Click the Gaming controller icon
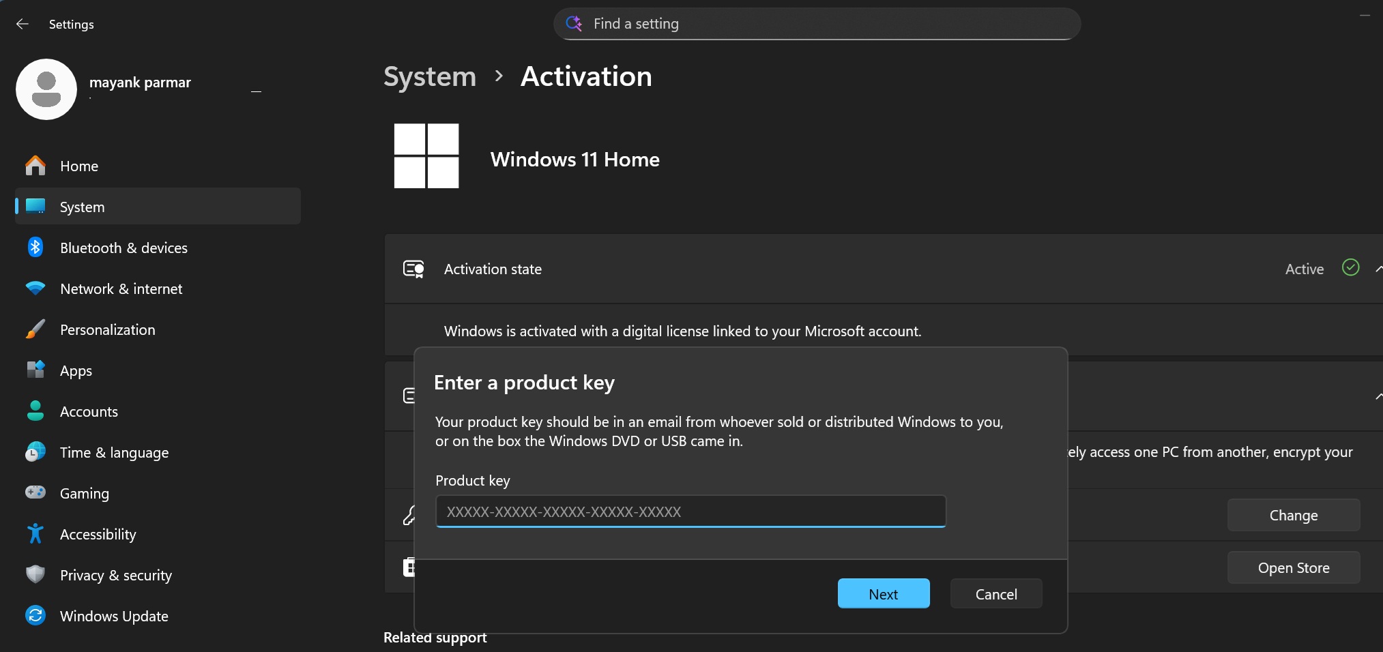Viewport: 1383px width, 652px height. pyautogui.click(x=35, y=492)
